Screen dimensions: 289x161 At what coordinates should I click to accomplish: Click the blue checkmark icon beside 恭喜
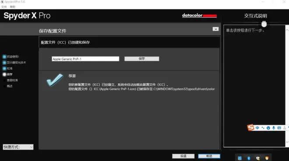(x=55, y=80)
